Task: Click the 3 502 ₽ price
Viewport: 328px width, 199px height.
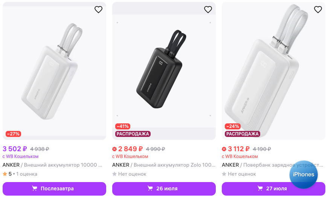Action: click(x=15, y=149)
